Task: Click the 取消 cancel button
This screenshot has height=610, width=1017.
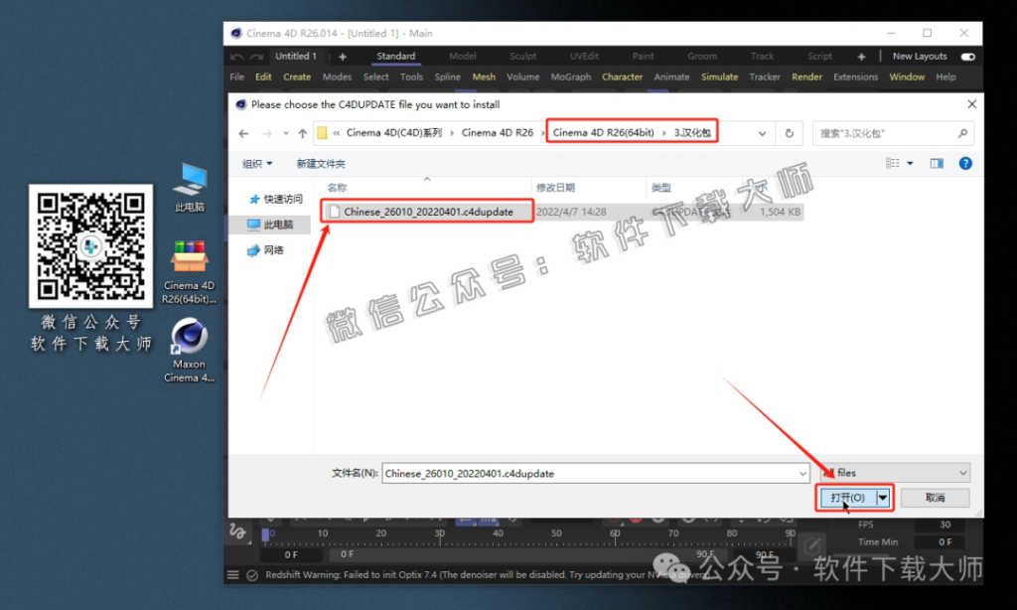Action: [x=935, y=497]
